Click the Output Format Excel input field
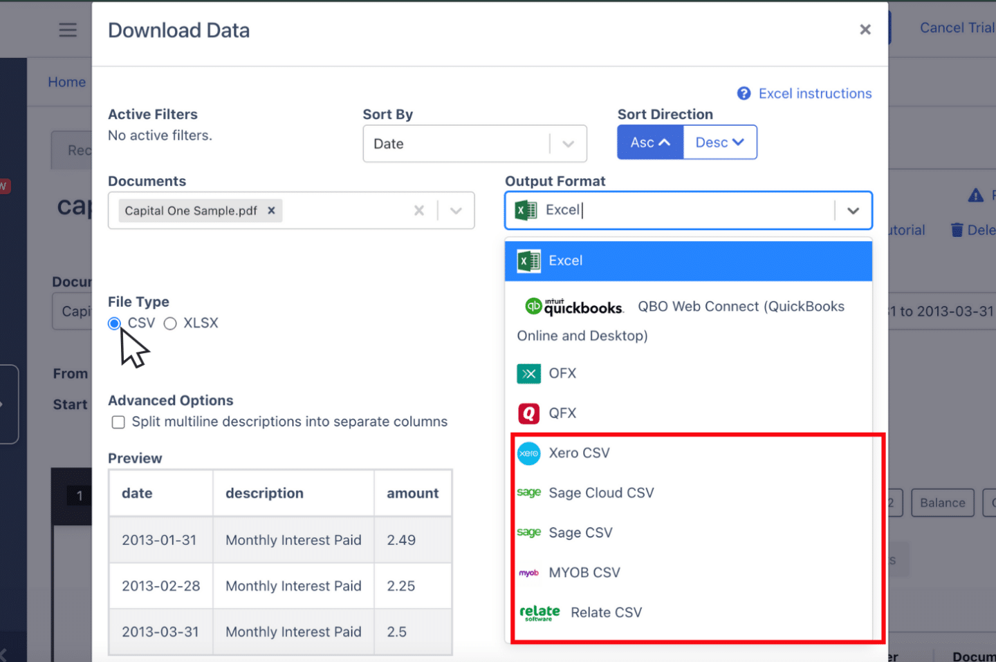 point(688,210)
